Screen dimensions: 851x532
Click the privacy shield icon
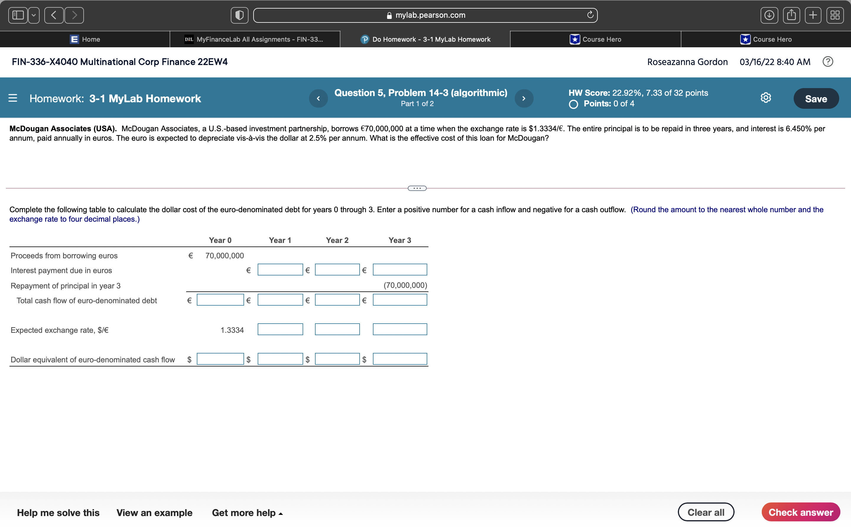[x=239, y=15]
